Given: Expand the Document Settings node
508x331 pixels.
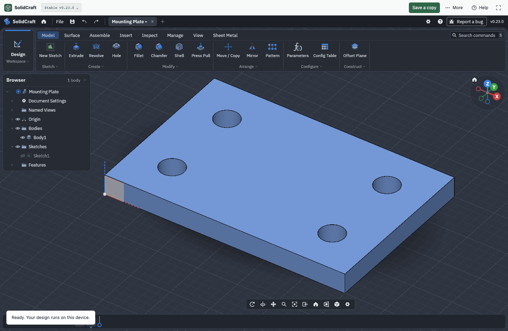Looking at the screenshot, I should [x=12, y=101].
